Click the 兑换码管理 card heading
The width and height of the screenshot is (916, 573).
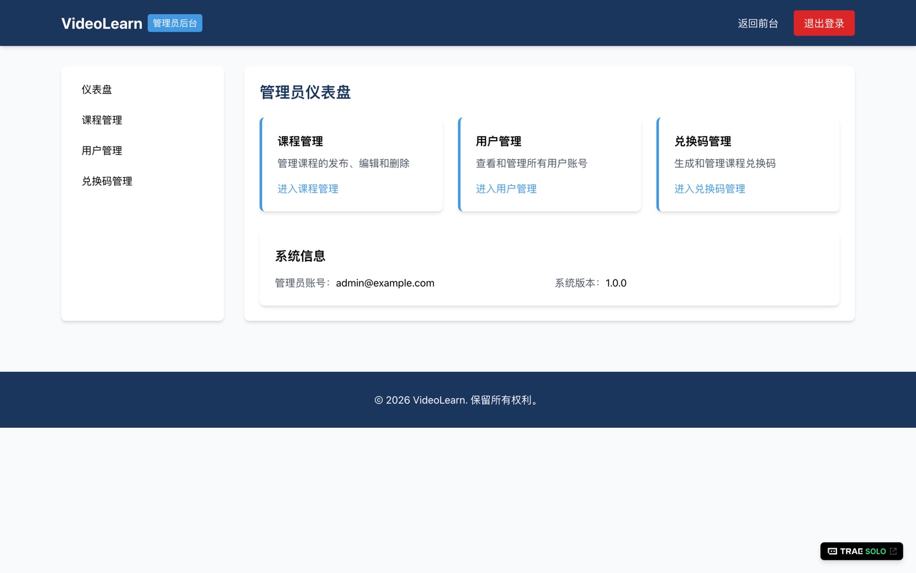(x=703, y=141)
